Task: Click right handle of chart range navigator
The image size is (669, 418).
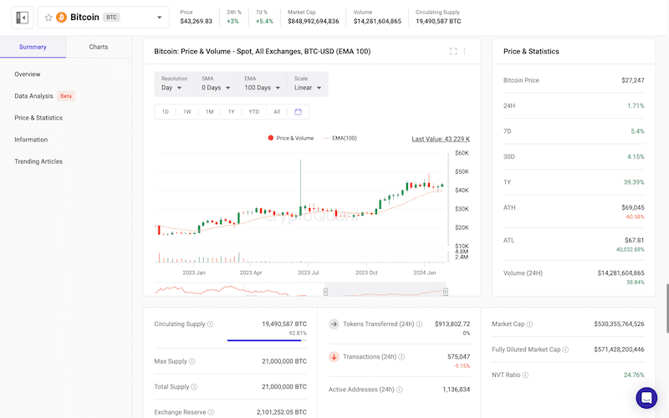Action: pos(446,292)
